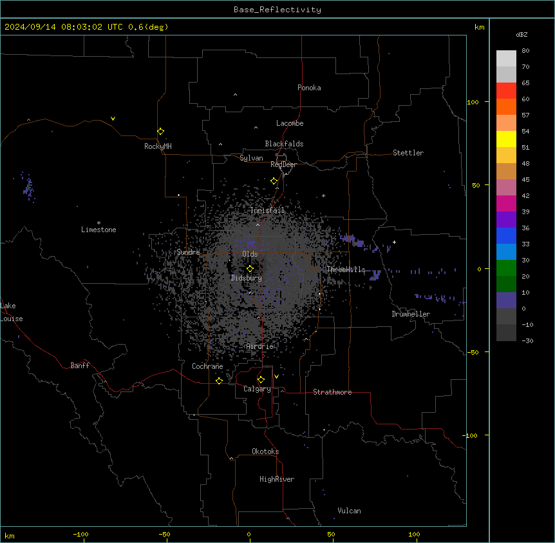Viewport: 555px width, 543px height.
Task: Click the yellow diamond marker above Calgary label
Action: pos(261,380)
